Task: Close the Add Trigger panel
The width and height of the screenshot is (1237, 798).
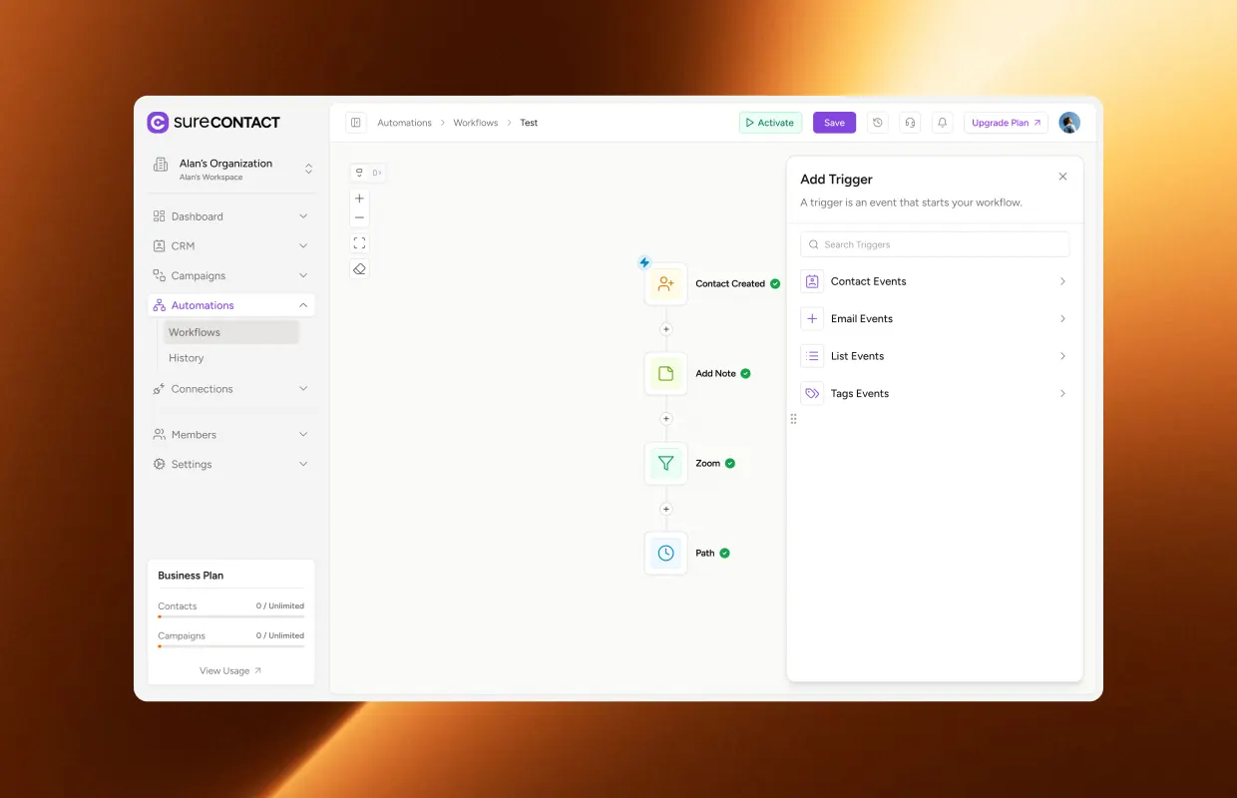Action: click(x=1062, y=177)
